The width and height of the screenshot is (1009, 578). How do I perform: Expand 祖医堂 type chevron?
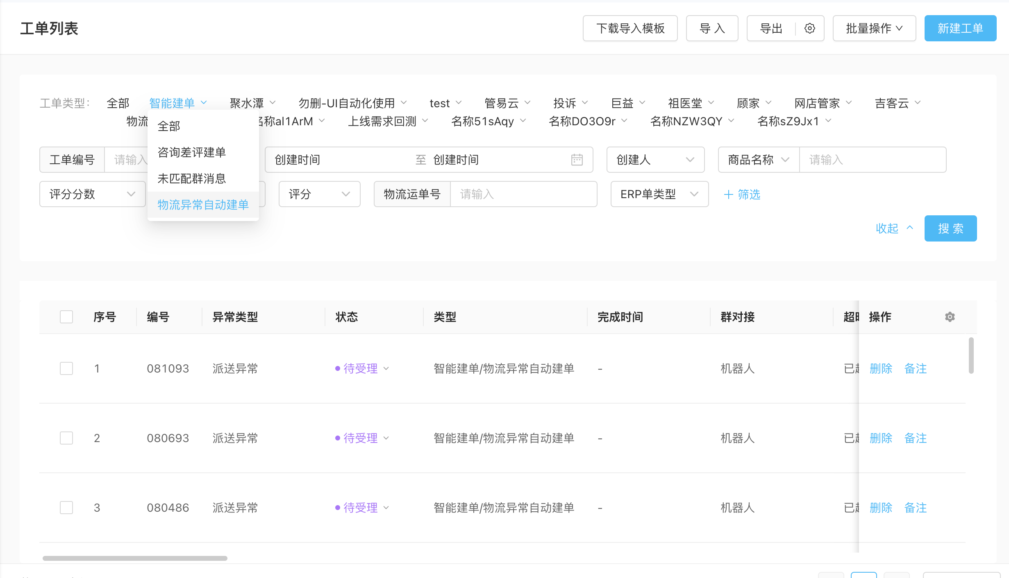click(x=711, y=102)
